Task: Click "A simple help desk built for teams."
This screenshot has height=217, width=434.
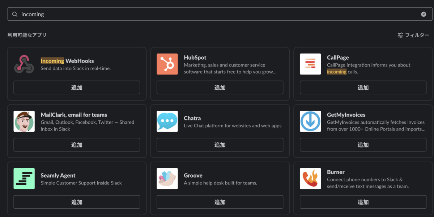Action: pos(220,183)
